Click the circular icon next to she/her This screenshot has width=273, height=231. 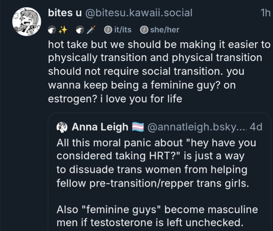[144, 30]
